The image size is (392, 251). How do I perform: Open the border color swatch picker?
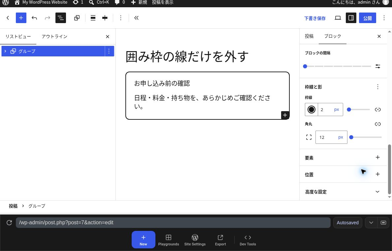311,110
